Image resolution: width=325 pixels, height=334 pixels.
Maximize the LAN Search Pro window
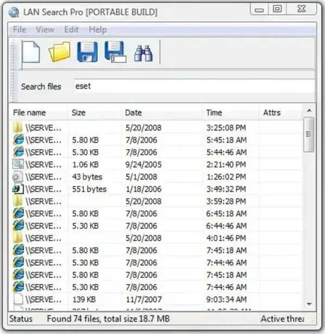pos(277,9)
